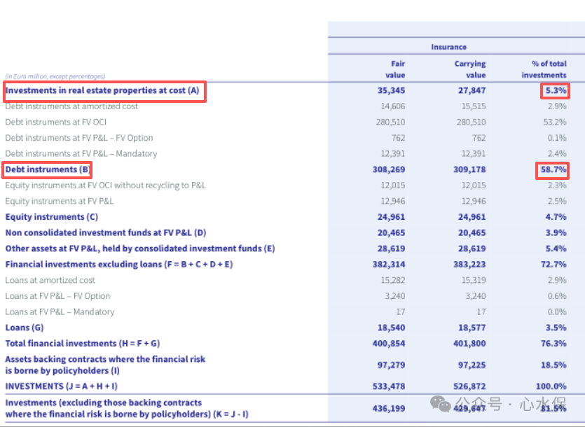Select the 'Equity instruments (C)' row label
This screenshot has width=585, height=427.
tap(51, 217)
